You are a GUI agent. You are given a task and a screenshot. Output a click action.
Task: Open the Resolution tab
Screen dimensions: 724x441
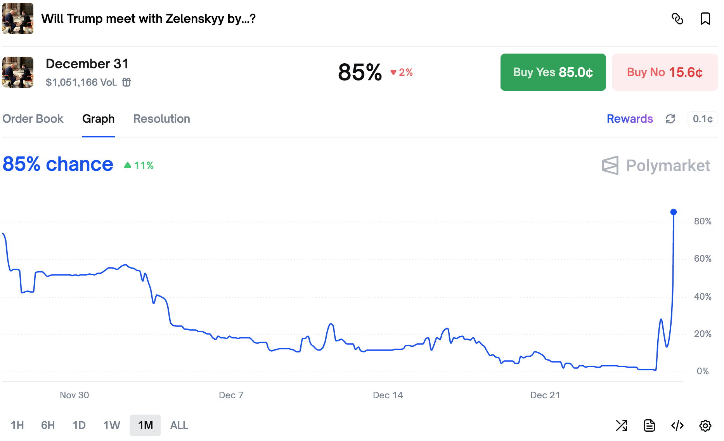[x=162, y=119]
